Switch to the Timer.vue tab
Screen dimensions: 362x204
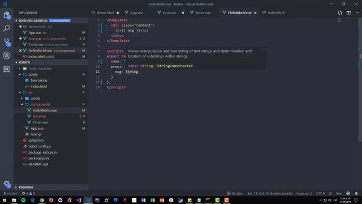[203, 12]
